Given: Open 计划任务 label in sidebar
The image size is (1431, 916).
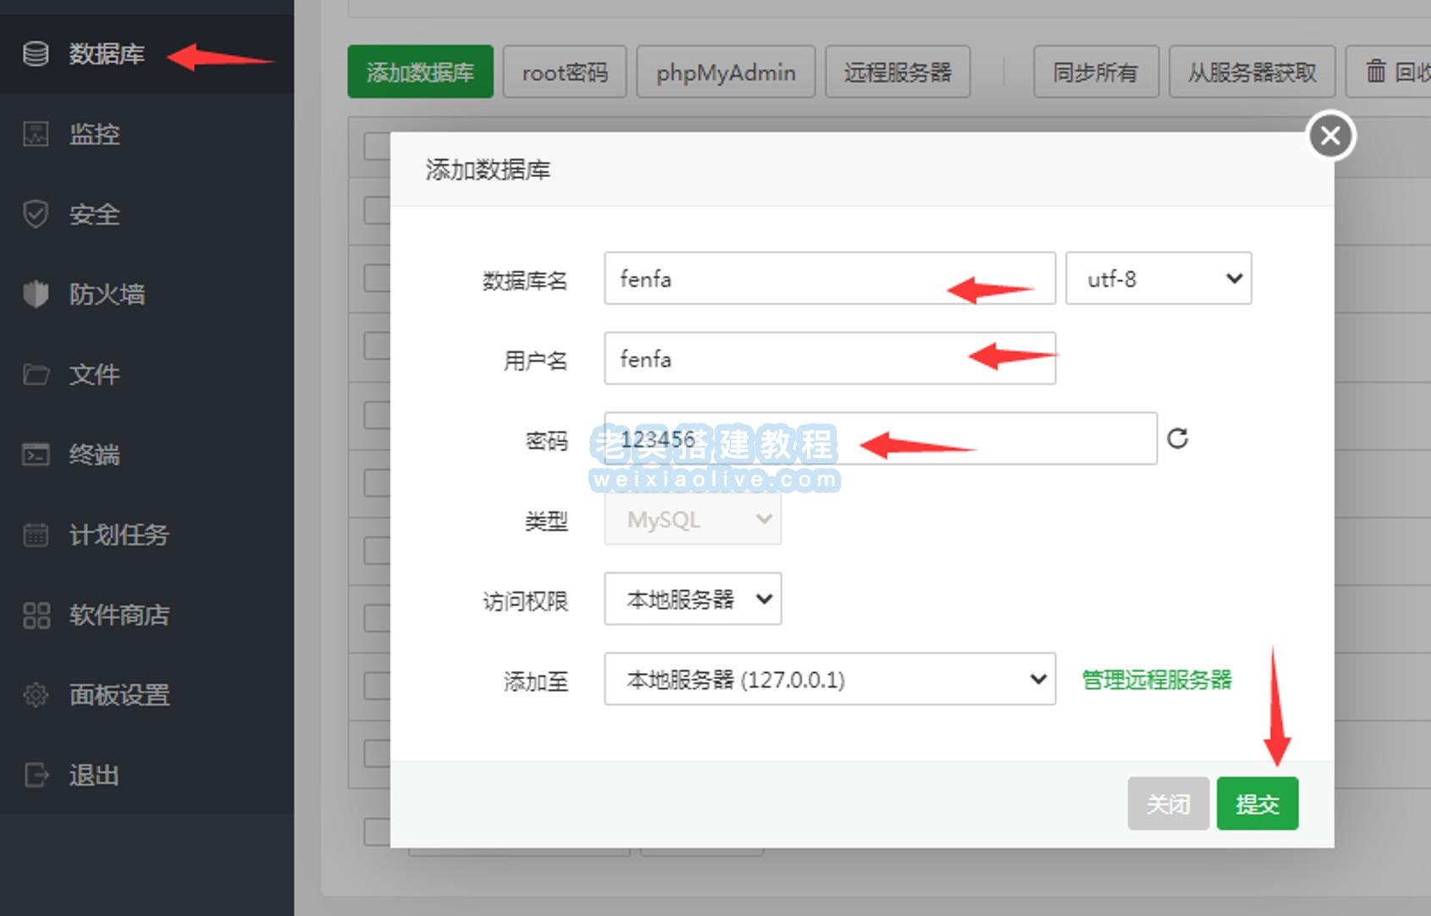Looking at the screenshot, I should click(x=119, y=534).
